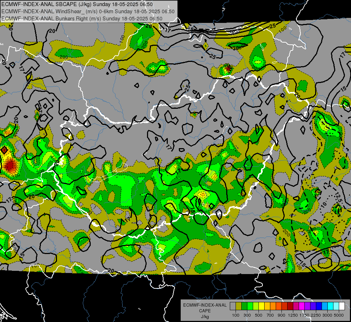Click the 900 tick label in legend
This screenshot has height=322, width=351.
tap(281, 315)
